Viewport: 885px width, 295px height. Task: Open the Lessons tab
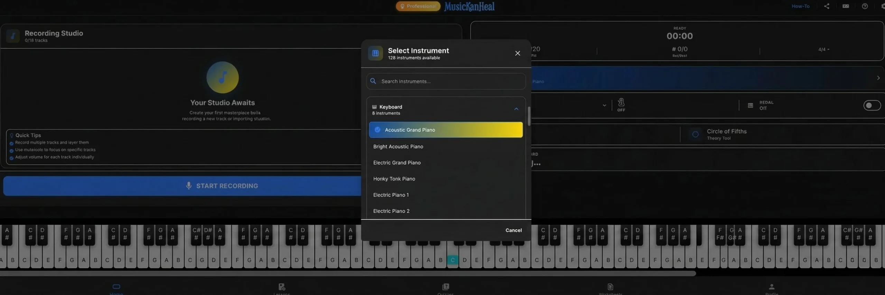tap(281, 289)
